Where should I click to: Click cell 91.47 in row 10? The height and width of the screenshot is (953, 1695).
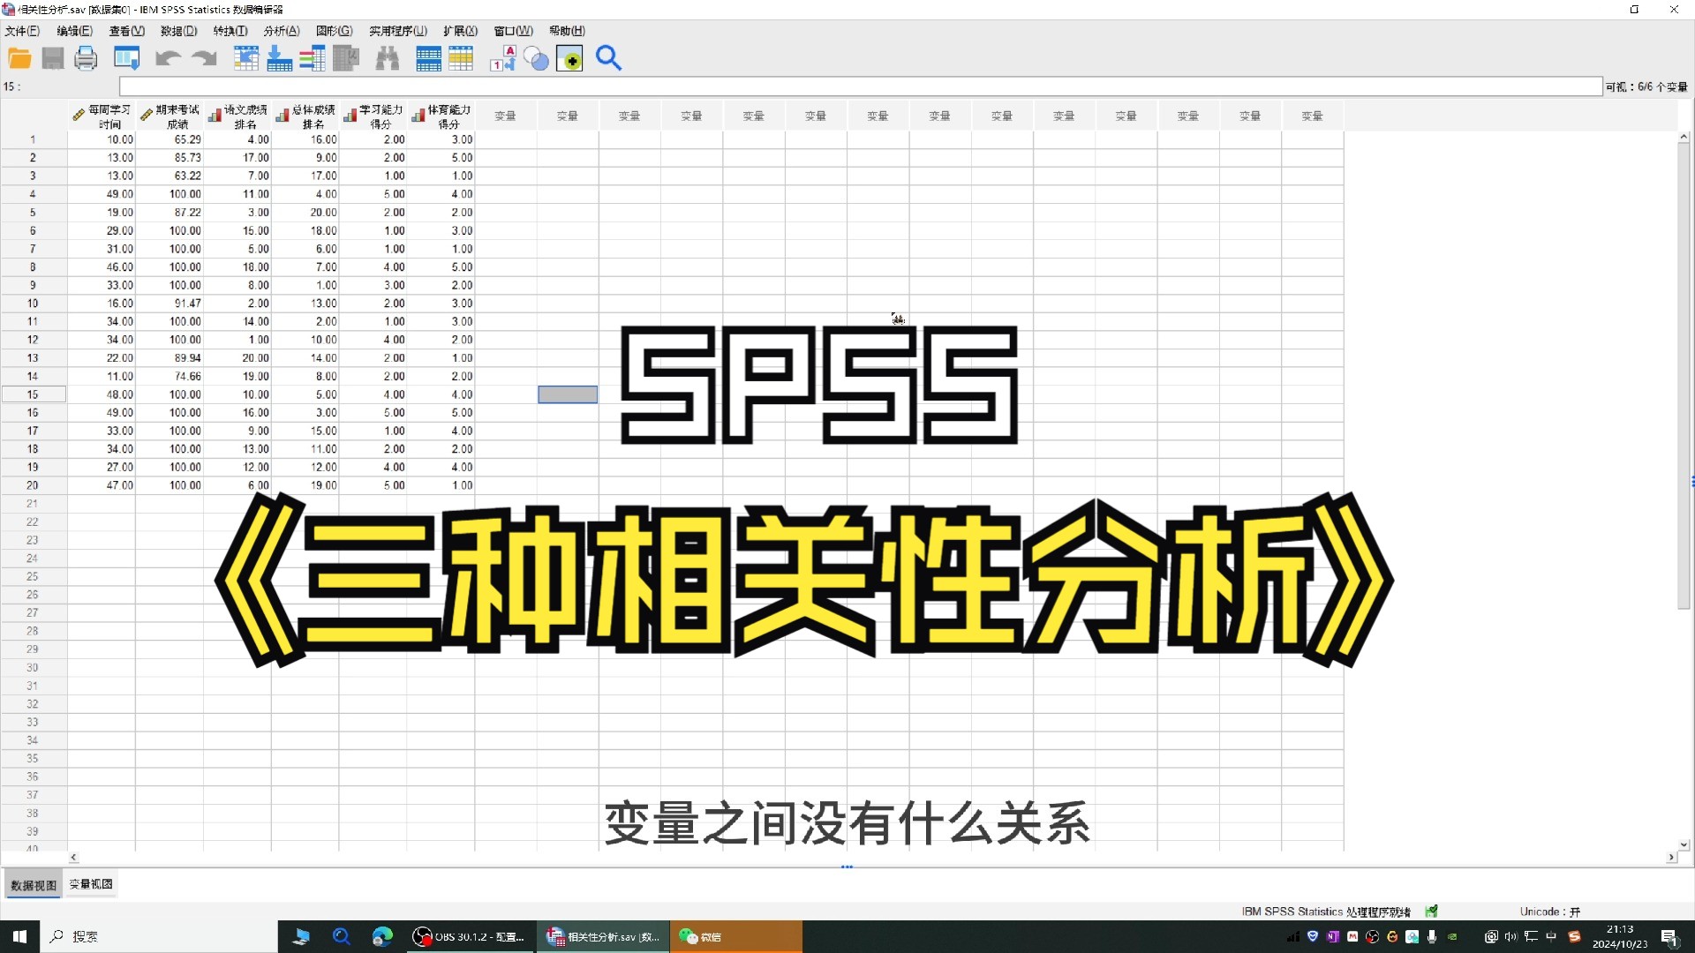click(x=169, y=304)
